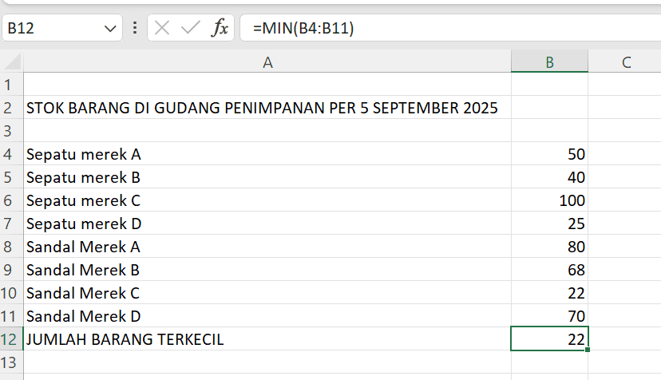Select row 2 header
Screen dimensions: 661x380
[10, 108]
